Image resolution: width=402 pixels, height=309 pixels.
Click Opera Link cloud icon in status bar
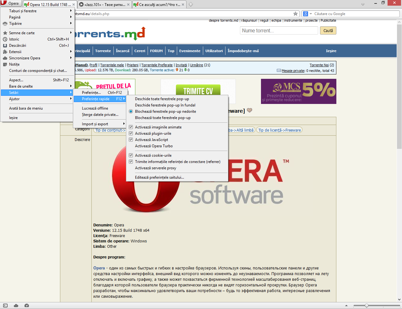click(16, 306)
